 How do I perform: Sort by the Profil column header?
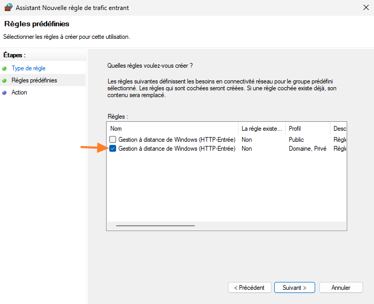pos(307,129)
